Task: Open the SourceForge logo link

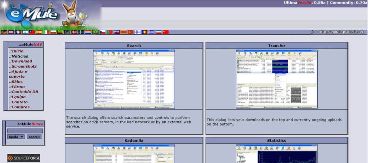Action: tap(24, 158)
